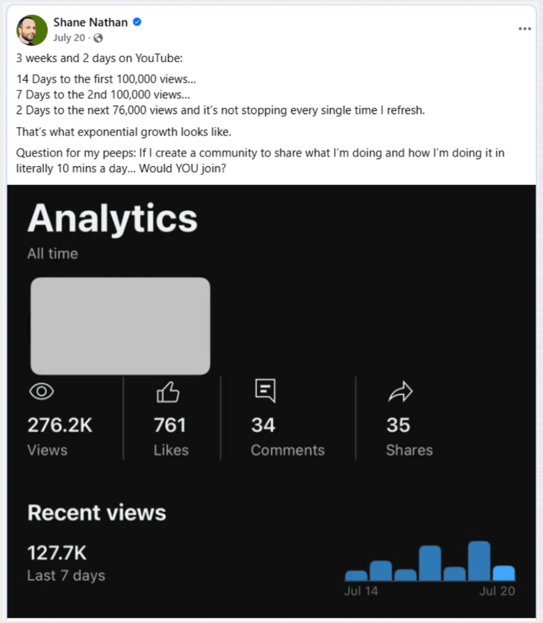543x623 pixels.
Task: Open Shane Nathan's profile name link
Action: point(90,22)
